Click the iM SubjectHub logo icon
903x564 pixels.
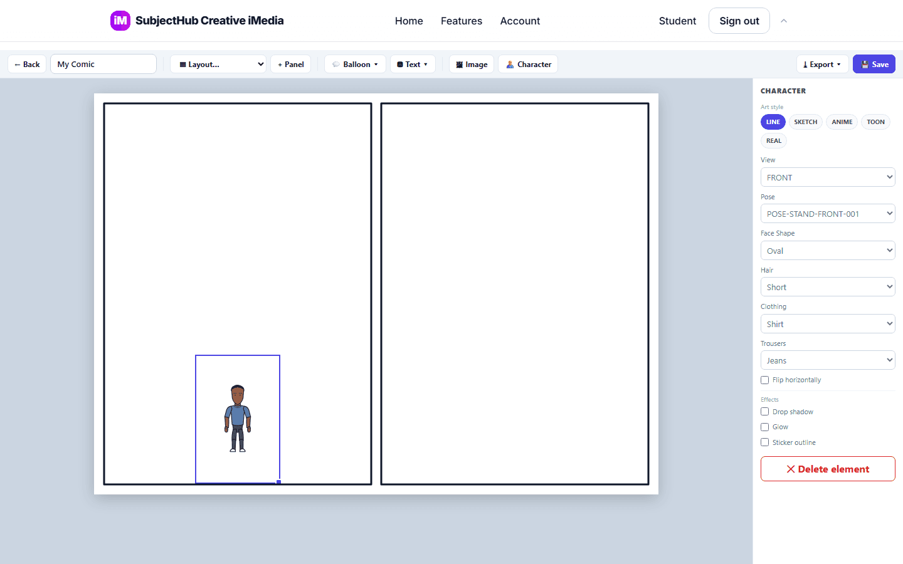120,21
